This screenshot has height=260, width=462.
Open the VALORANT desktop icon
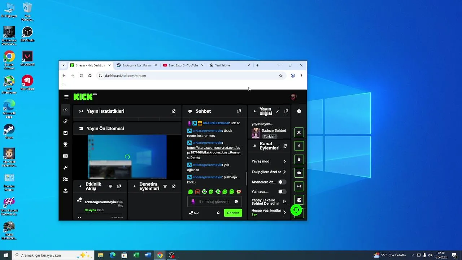pyautogui.click(x=27, y=58)
